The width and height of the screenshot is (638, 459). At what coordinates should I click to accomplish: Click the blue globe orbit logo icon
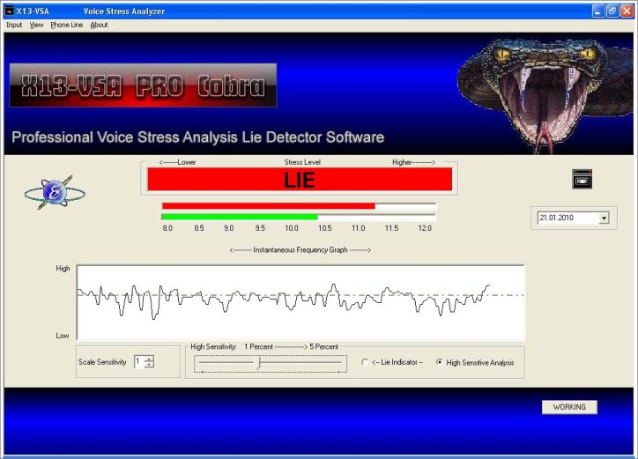click(55, 193)
